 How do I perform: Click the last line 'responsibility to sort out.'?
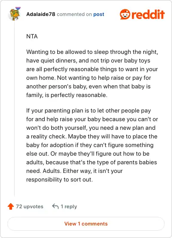pos(59,179)
